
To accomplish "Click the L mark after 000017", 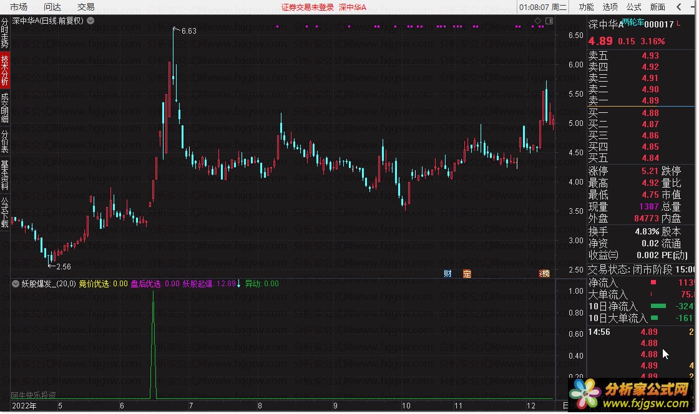I will pyautogui.click(x=678, y=23).
